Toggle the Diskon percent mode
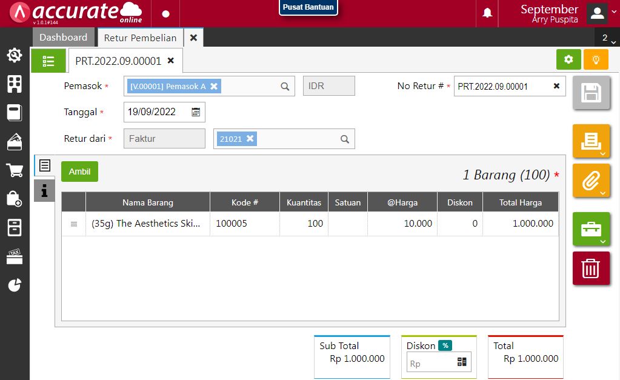620x380 pixels. (445, 345)
